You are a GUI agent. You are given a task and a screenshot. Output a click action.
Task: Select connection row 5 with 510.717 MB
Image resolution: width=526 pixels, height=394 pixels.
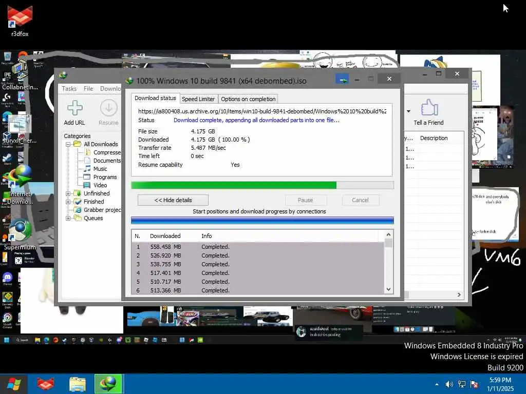(258, 282)
